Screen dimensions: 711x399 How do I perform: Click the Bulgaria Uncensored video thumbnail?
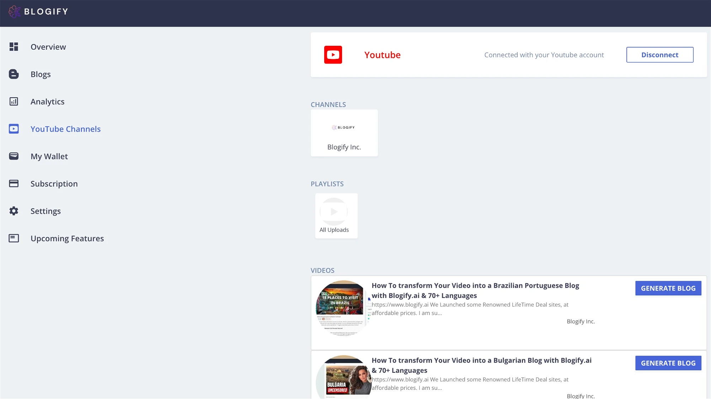tap(343, 377)
